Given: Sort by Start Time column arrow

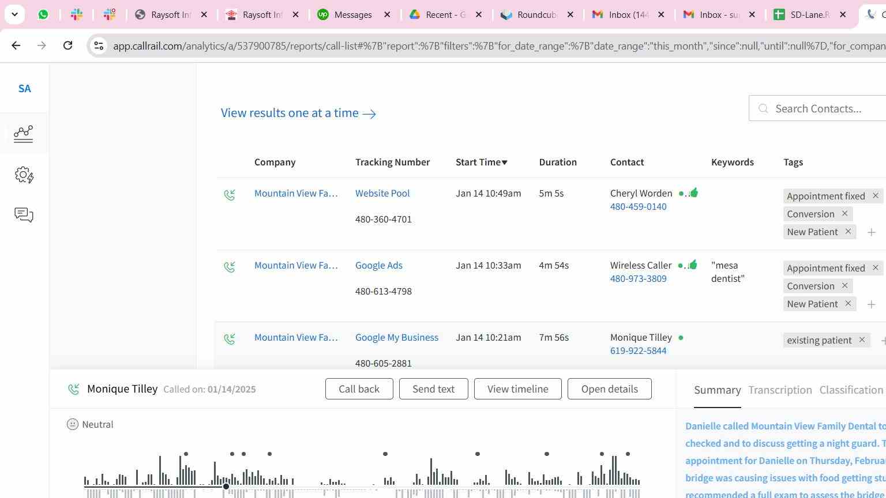Looking at the screenshot, I should pyautogui.click(x=505, y=163).
